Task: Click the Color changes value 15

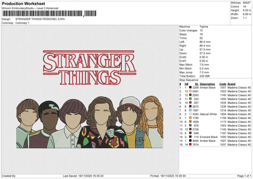Action: pyautogui.click(x=201, y=30)
